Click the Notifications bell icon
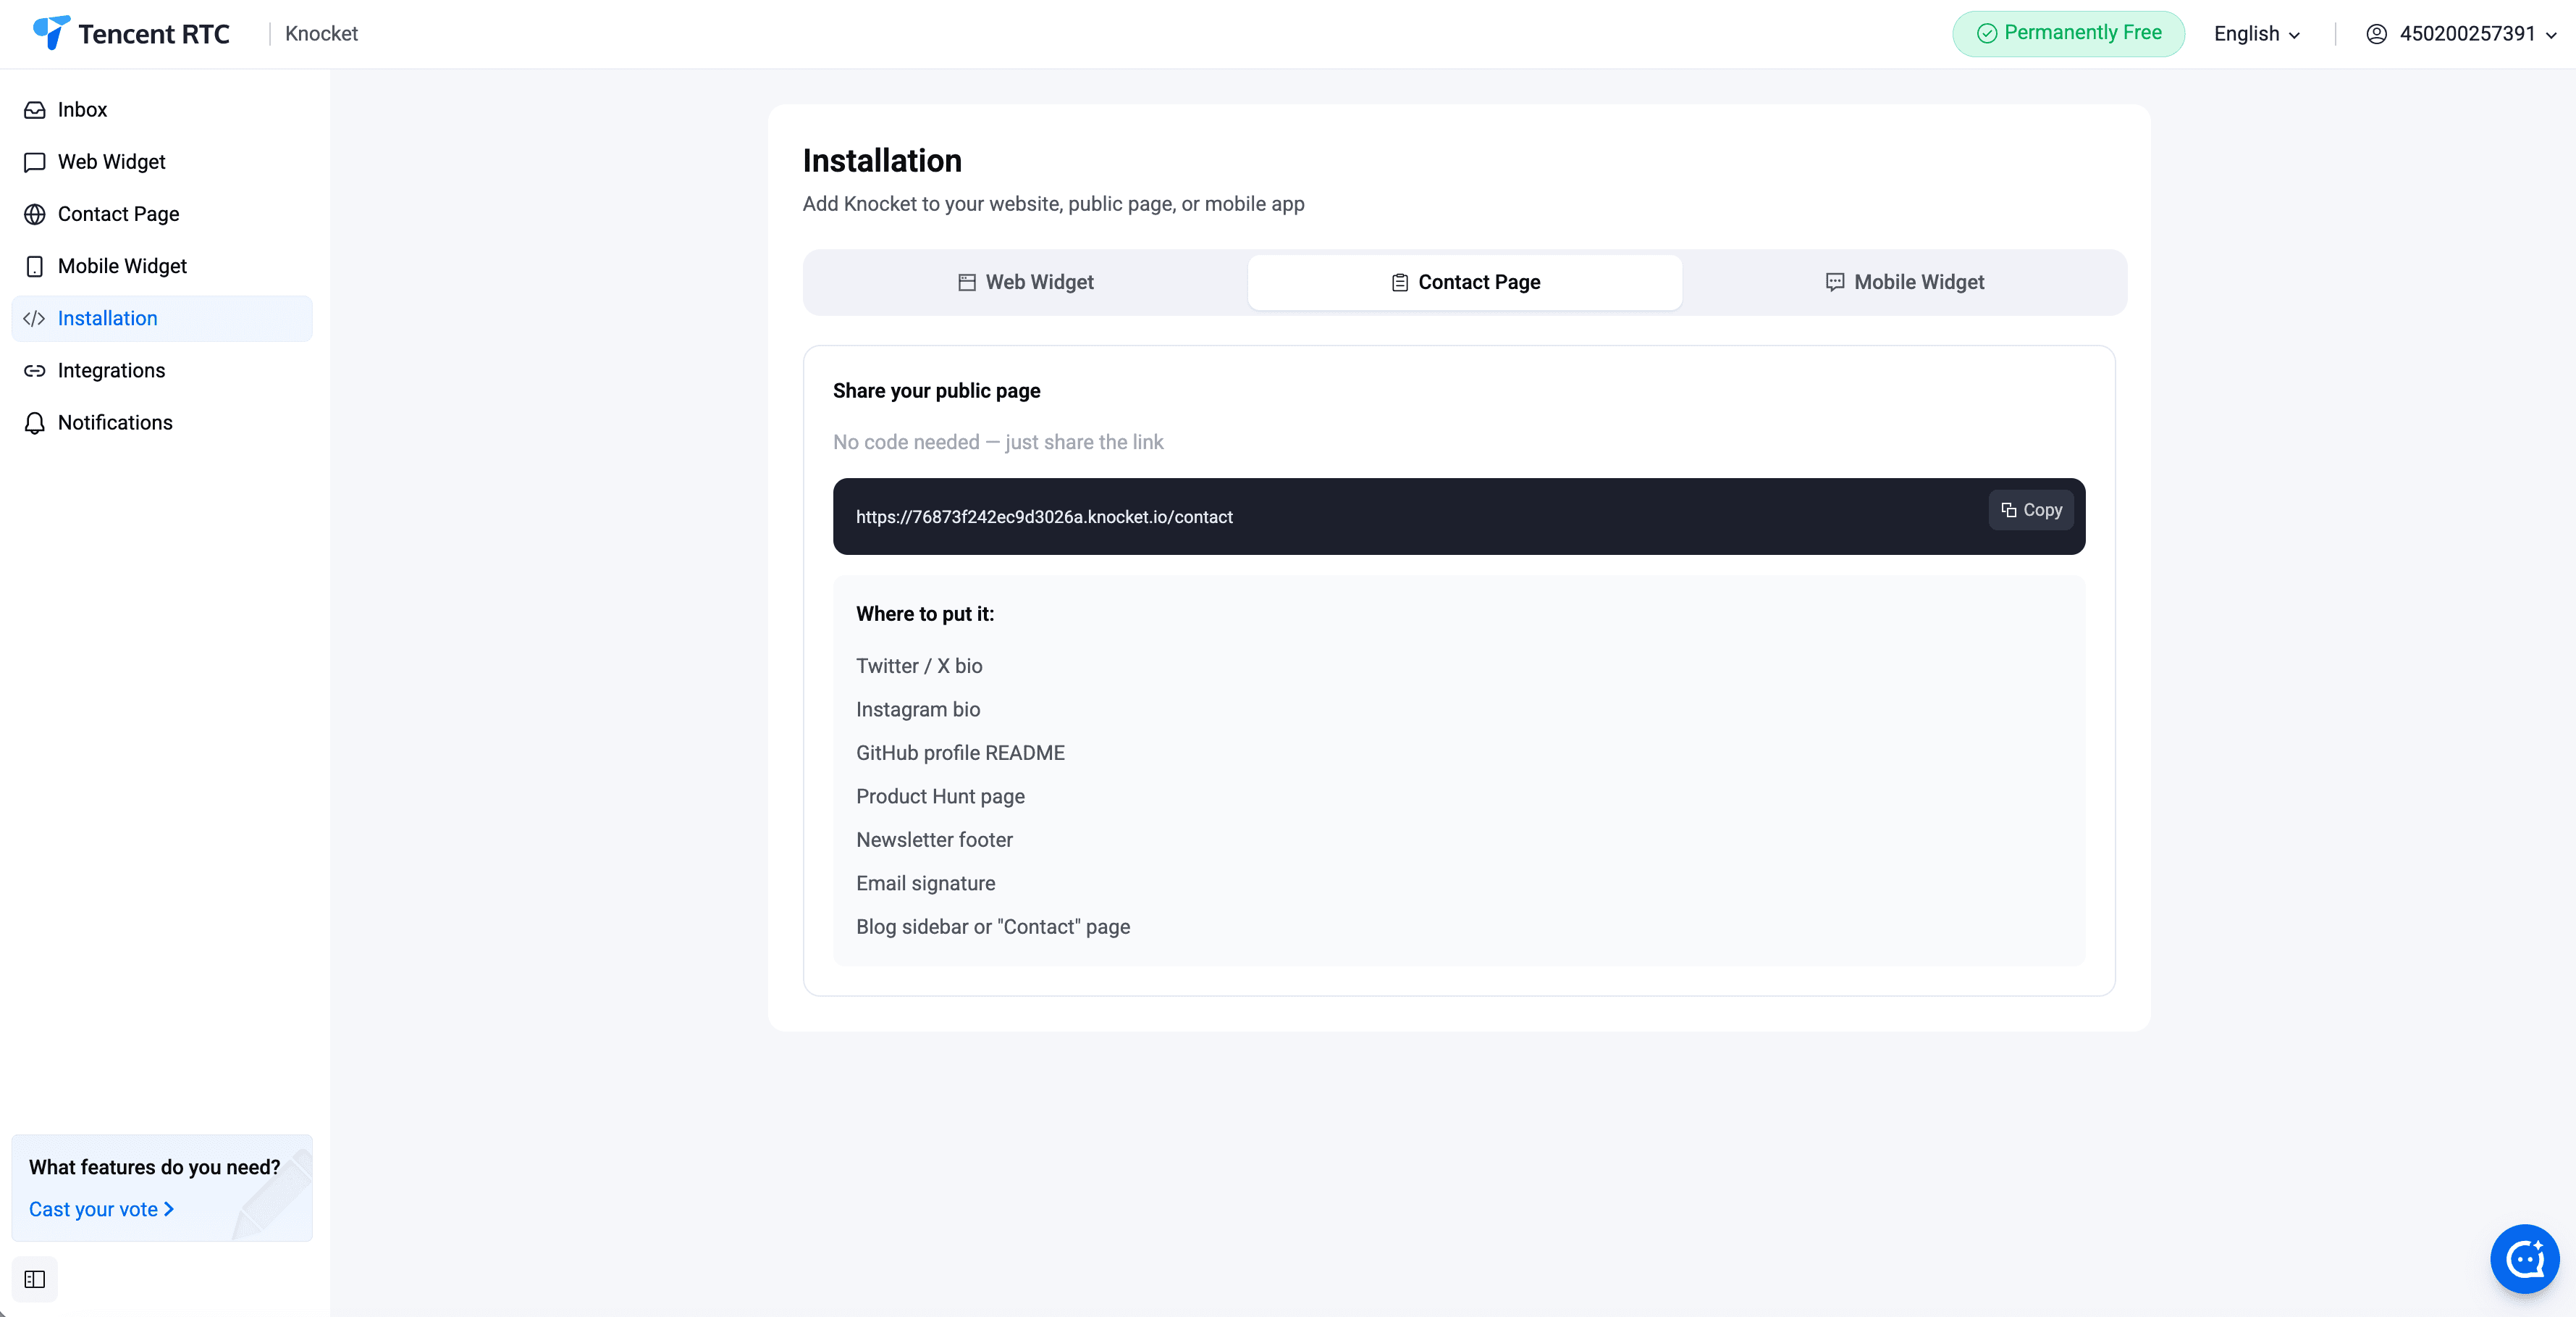2576x1317 pixels. point(35,422)
